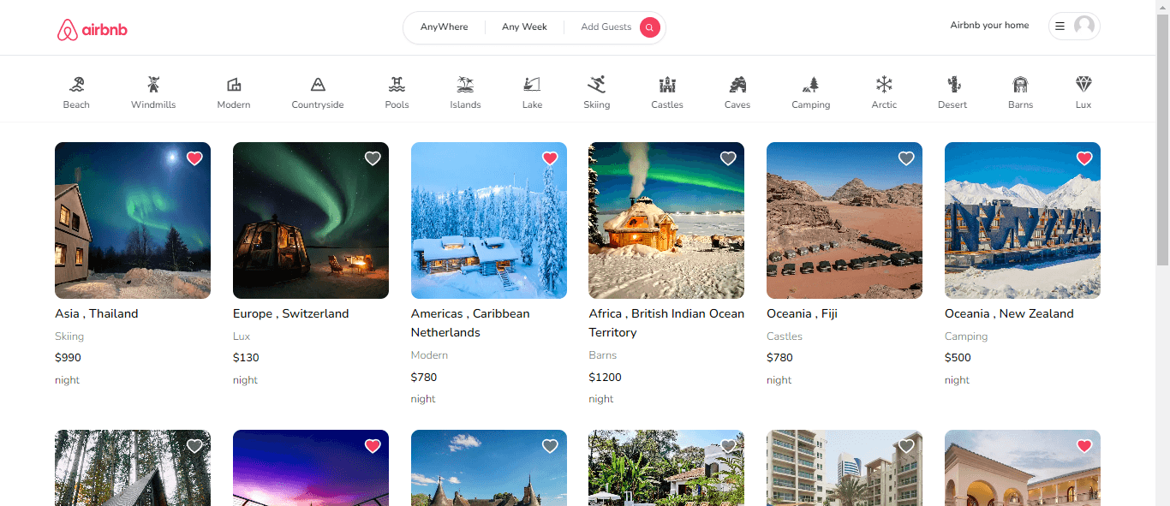Open the Add Guests selector

(606, 27)
